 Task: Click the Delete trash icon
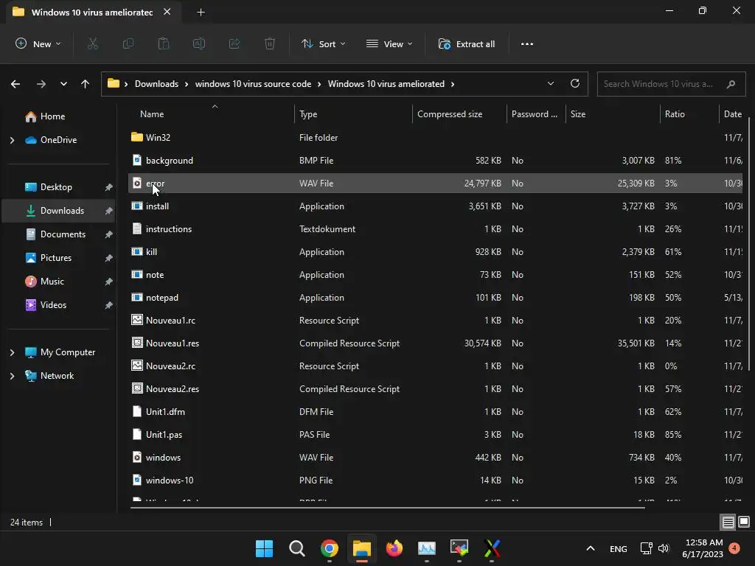(x=270, y=43)
